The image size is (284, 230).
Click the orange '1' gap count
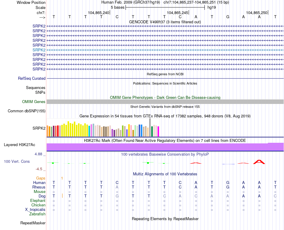pyautogui.click(x=62, y=178)
